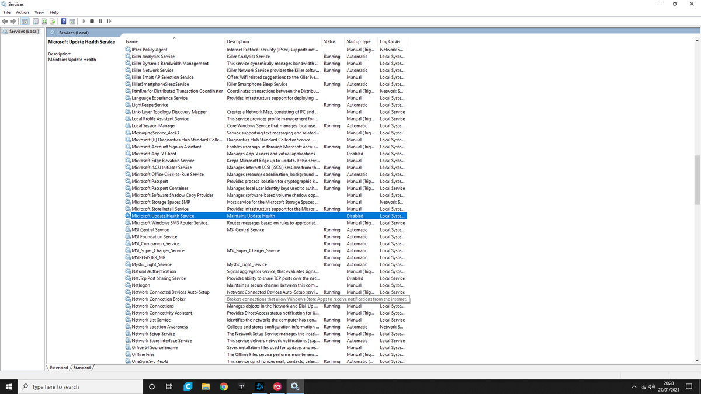Open the View menu
The height and width of the screenshot is (394, 701).
click(x=39, y=12)
